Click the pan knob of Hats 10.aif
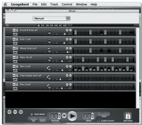Image resolution: width=142 pixels, height=125 pixels. pos(49,59)
